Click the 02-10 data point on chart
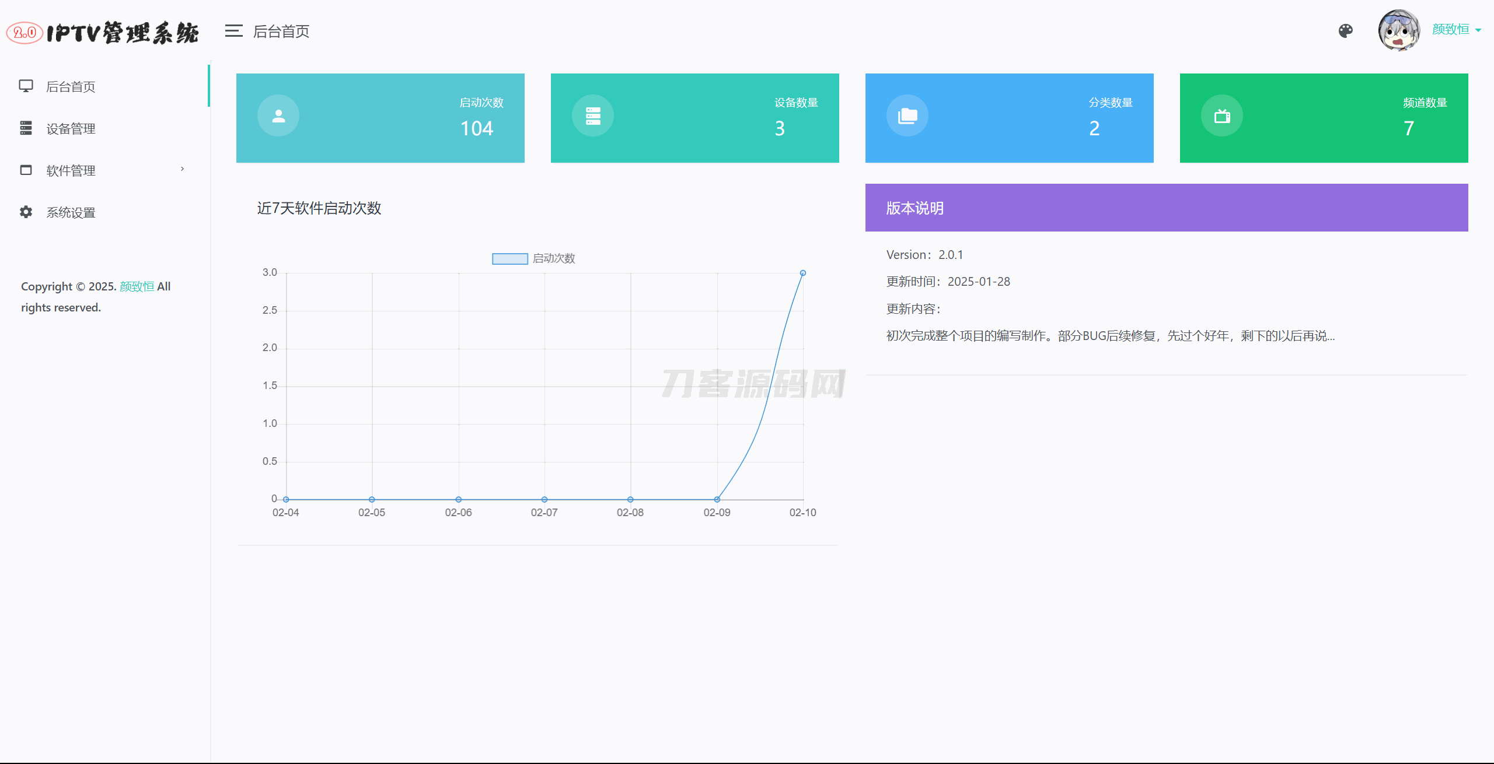The width and height of the screenshot is (1494, 764). (x=803, y=273)
